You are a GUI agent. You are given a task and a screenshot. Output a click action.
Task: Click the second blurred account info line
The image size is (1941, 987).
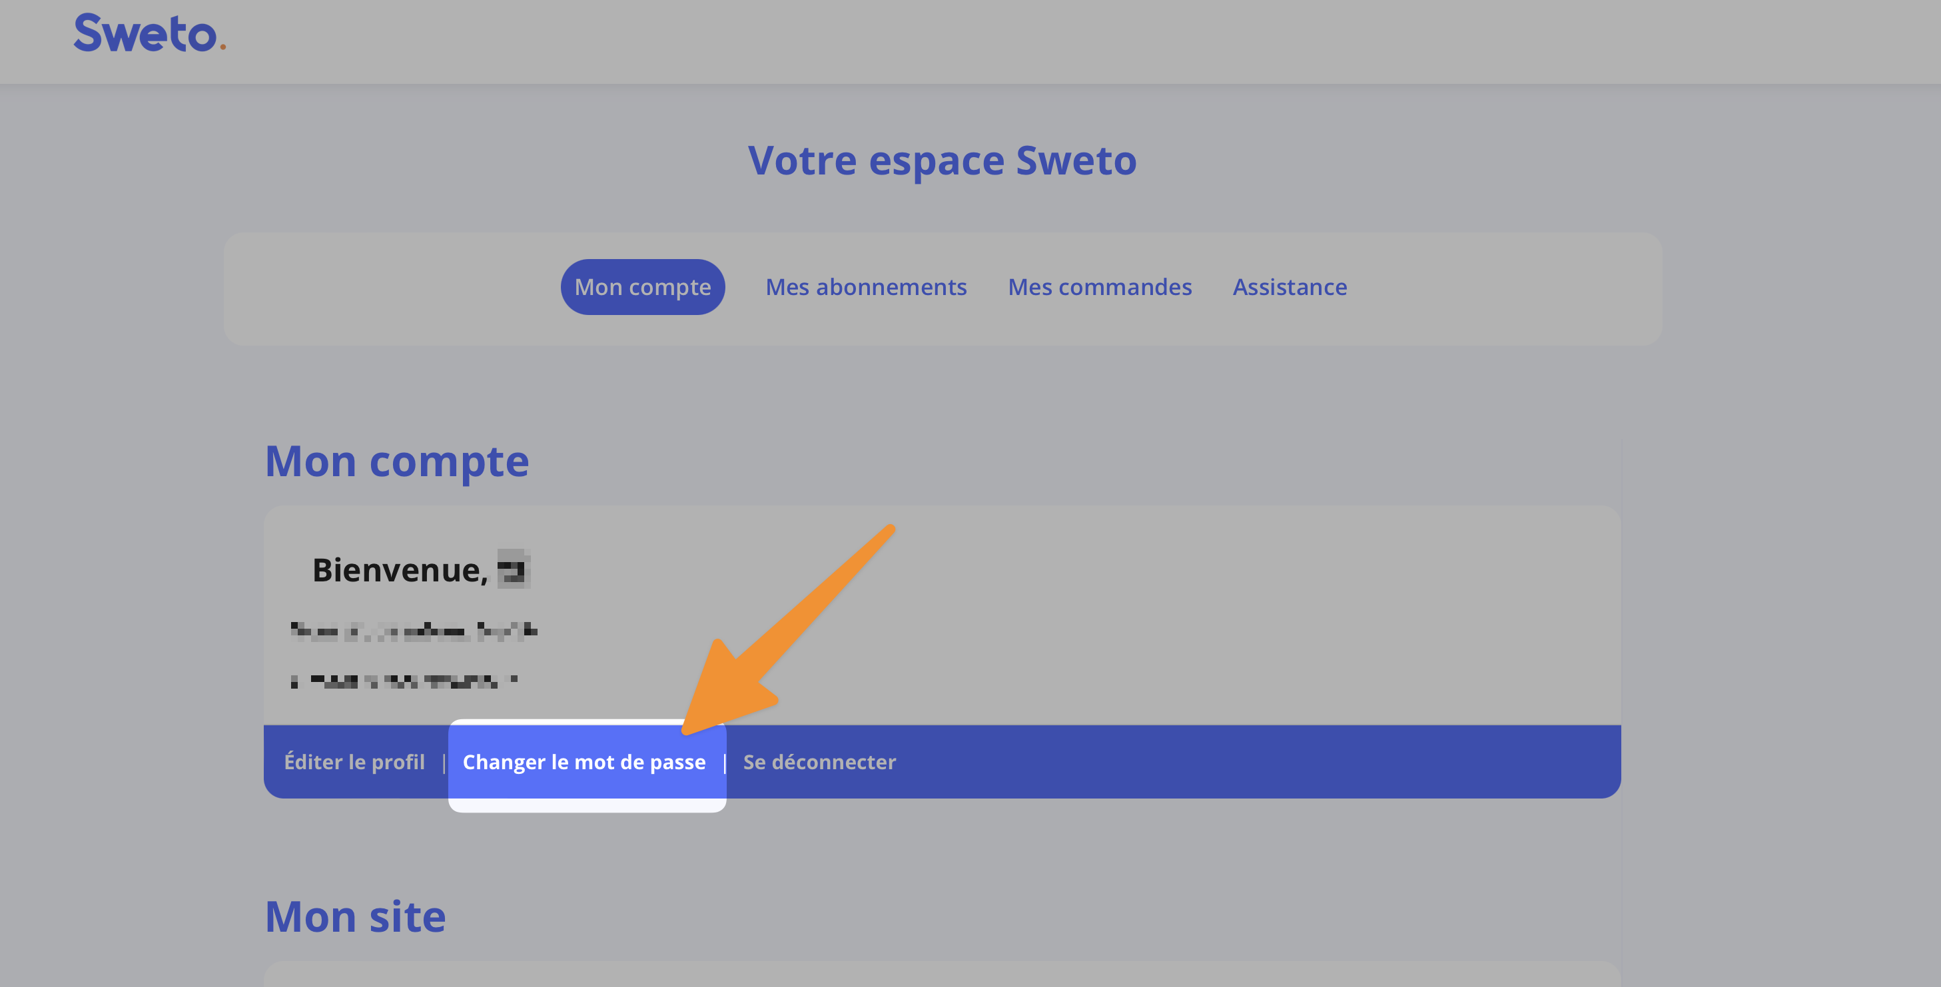pyautogui.click(x=404, y=682)
